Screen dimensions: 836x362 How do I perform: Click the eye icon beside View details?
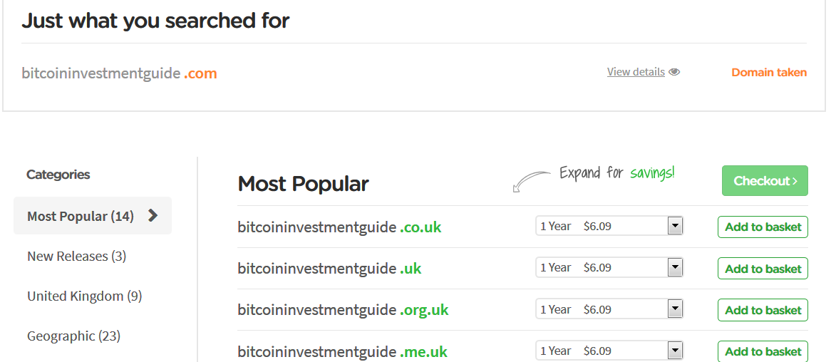674,72
